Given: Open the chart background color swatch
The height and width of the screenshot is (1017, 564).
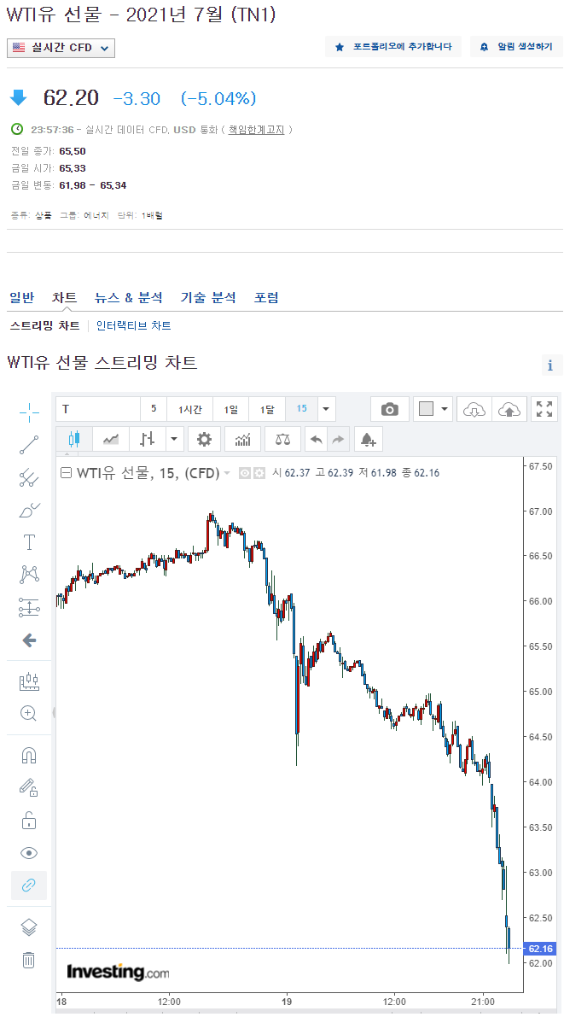Looking at the screenshot, I should coord(426,409).
